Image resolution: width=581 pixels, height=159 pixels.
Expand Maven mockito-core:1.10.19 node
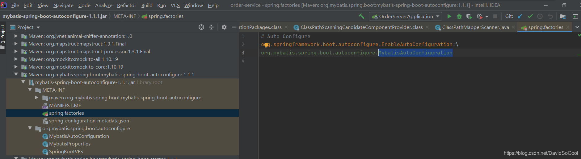pyautogui.click(x=16, y=67)
